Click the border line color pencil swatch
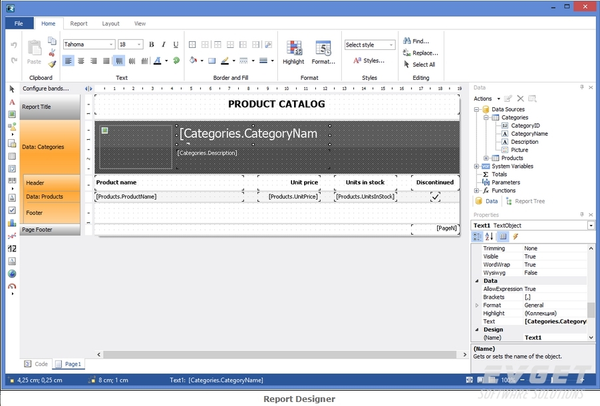This screenshot has height=406, width=600. [225, 61]
